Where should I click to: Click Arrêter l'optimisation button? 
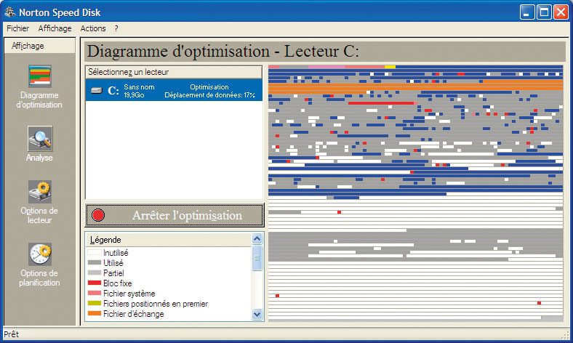coord(175,215)
